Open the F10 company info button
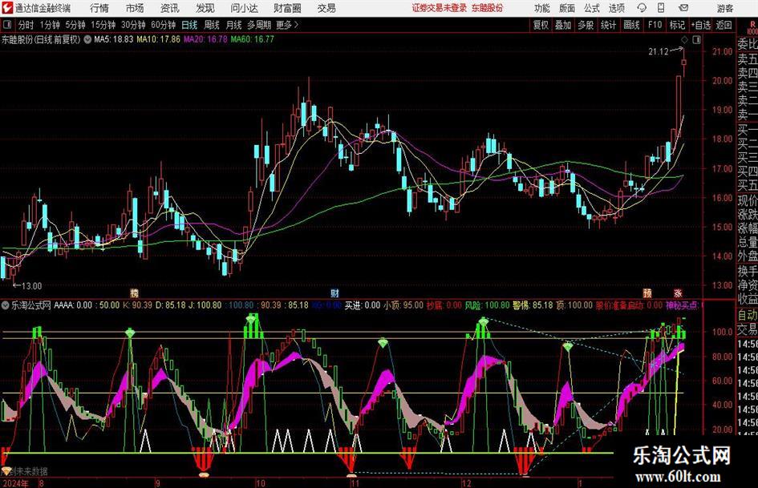 655,25
